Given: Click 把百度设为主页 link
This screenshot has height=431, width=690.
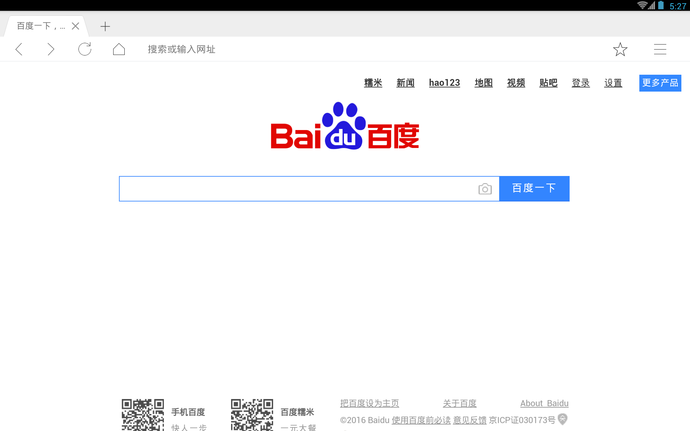Looking at the screenshot, I should point(369,403).
